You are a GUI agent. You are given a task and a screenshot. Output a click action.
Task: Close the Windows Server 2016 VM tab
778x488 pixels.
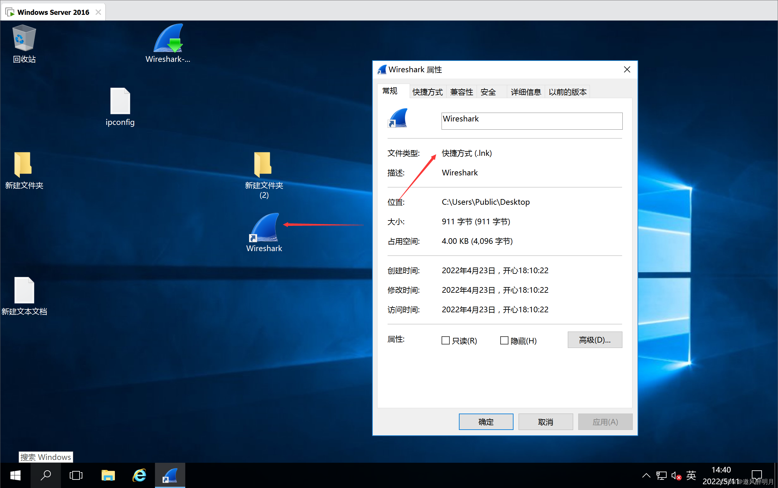(x=98, y=12)
